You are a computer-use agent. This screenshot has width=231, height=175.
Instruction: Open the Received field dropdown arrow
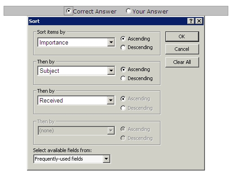tap(111, 100)
